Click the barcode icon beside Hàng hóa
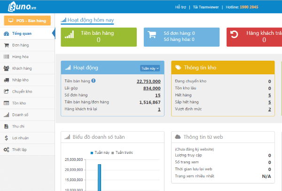This screenshot has width=282, height=191. (7, 57)
